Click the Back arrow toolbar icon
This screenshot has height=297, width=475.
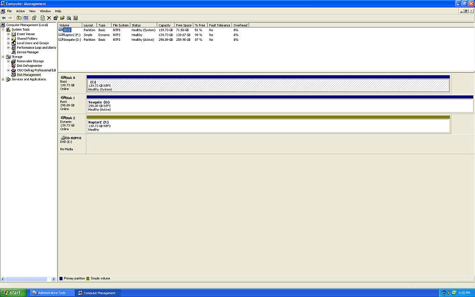(4, 18)
